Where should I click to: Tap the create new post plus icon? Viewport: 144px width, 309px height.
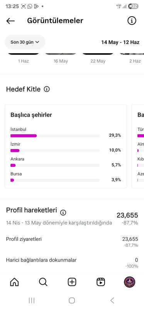[x=72, y=282]
